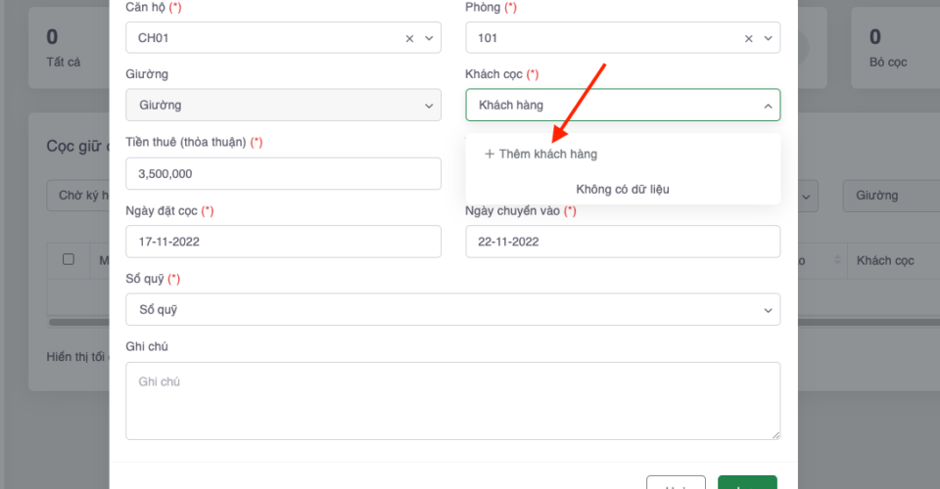Click the green save button
This screenshot has height=489, width=940.
pyautogui.click(x=747, y=483)
